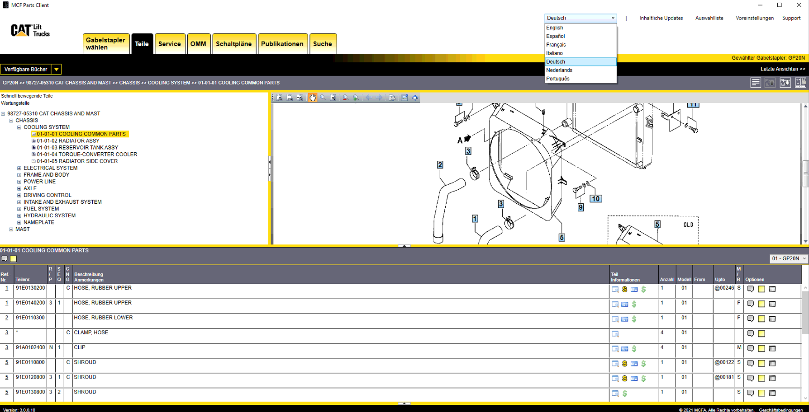Screen dimensions: 809x412
Task: Click the fit-to-window four-arrows icon
Action: (415, 98)
